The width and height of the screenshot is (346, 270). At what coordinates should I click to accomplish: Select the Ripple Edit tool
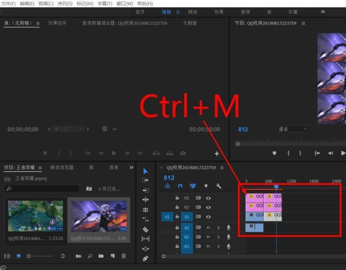coord(145,190)
